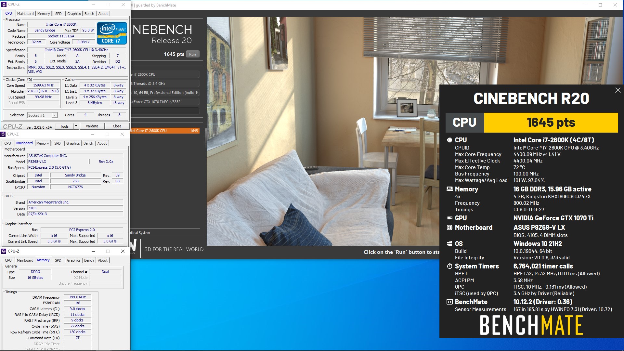Image resolution: width=624 pixels, height=351 pixels.
Task: Open Graphics tab in top CPU-Z window
Action: (x=74, y=14)
